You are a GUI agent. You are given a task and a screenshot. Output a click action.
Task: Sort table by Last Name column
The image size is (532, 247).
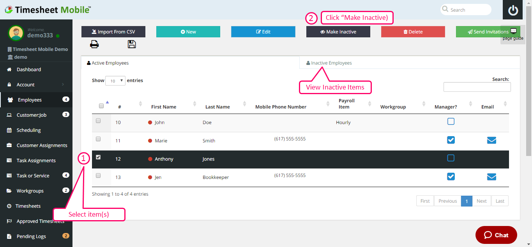click(218, 107)
